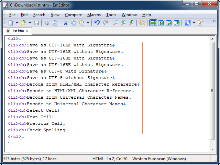220x165 pixels.
Task: Click the vertical scrollbar thumb
Action: point(212,91)
